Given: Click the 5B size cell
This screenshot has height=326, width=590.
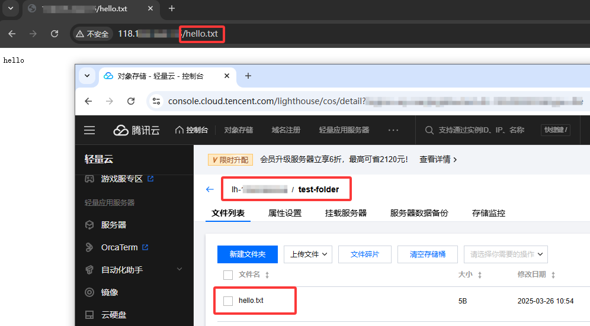Looking at the screenshot, I should (x=463, y=301).
